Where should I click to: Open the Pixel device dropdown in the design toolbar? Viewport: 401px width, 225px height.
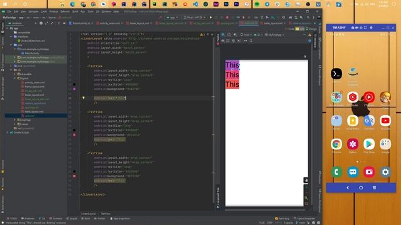246,35
